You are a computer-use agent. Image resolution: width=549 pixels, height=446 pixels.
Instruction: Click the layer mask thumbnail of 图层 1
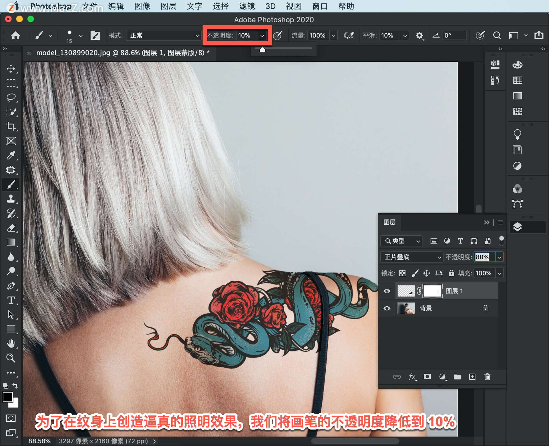click(432, 291)
